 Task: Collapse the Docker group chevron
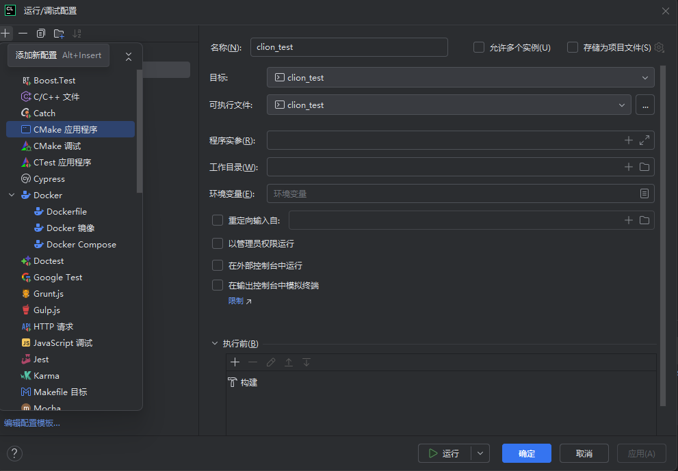[x=12, y=196]
